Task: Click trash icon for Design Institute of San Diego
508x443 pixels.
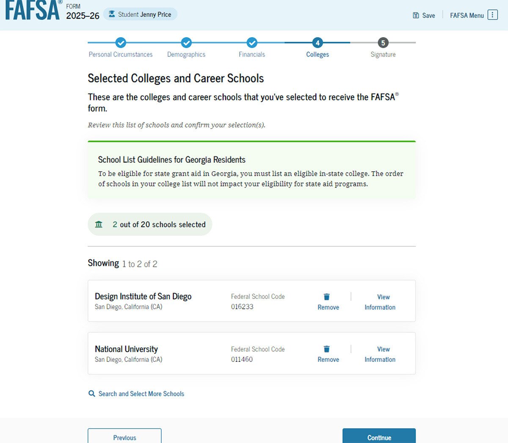Action: pos(327,297)
